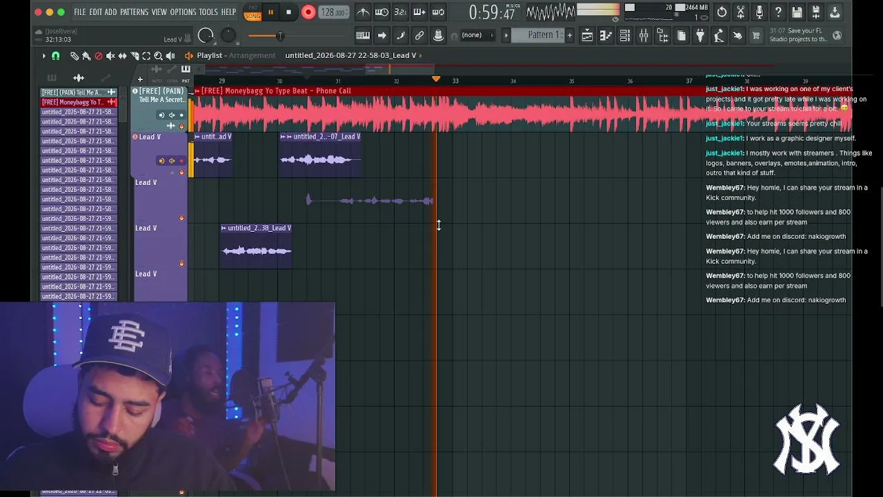Screen dimensions: 883x497
Task: Open the PATTERNS menu
Action: [134, 12]
